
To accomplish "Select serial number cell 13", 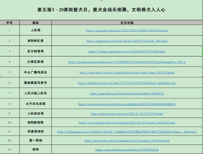I will pos(9,149).
